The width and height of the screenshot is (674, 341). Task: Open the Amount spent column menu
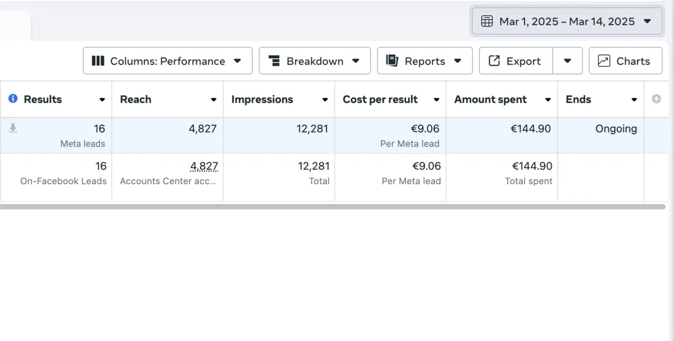tap(548, 100)
